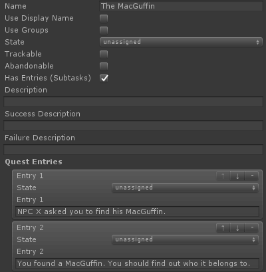Viewport: 266px width, 272px height.
Task: Move Entry 2 down with arrow icon
Action: point(237,228)
